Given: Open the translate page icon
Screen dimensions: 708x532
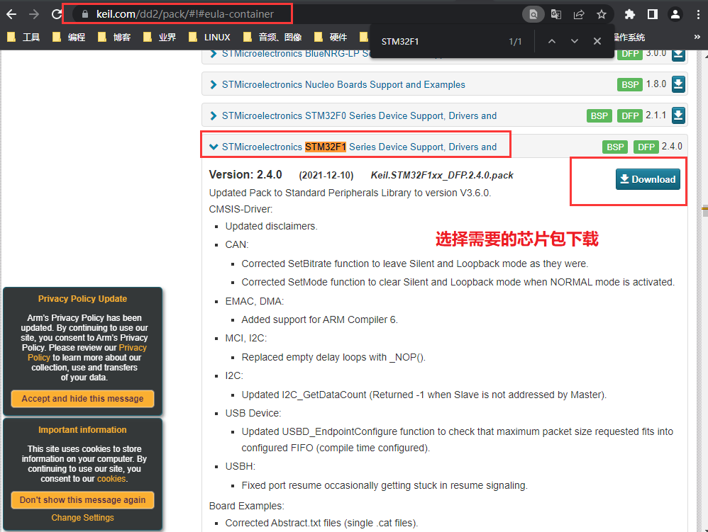Looking at the screenshot, I should [x=556, y=14].
